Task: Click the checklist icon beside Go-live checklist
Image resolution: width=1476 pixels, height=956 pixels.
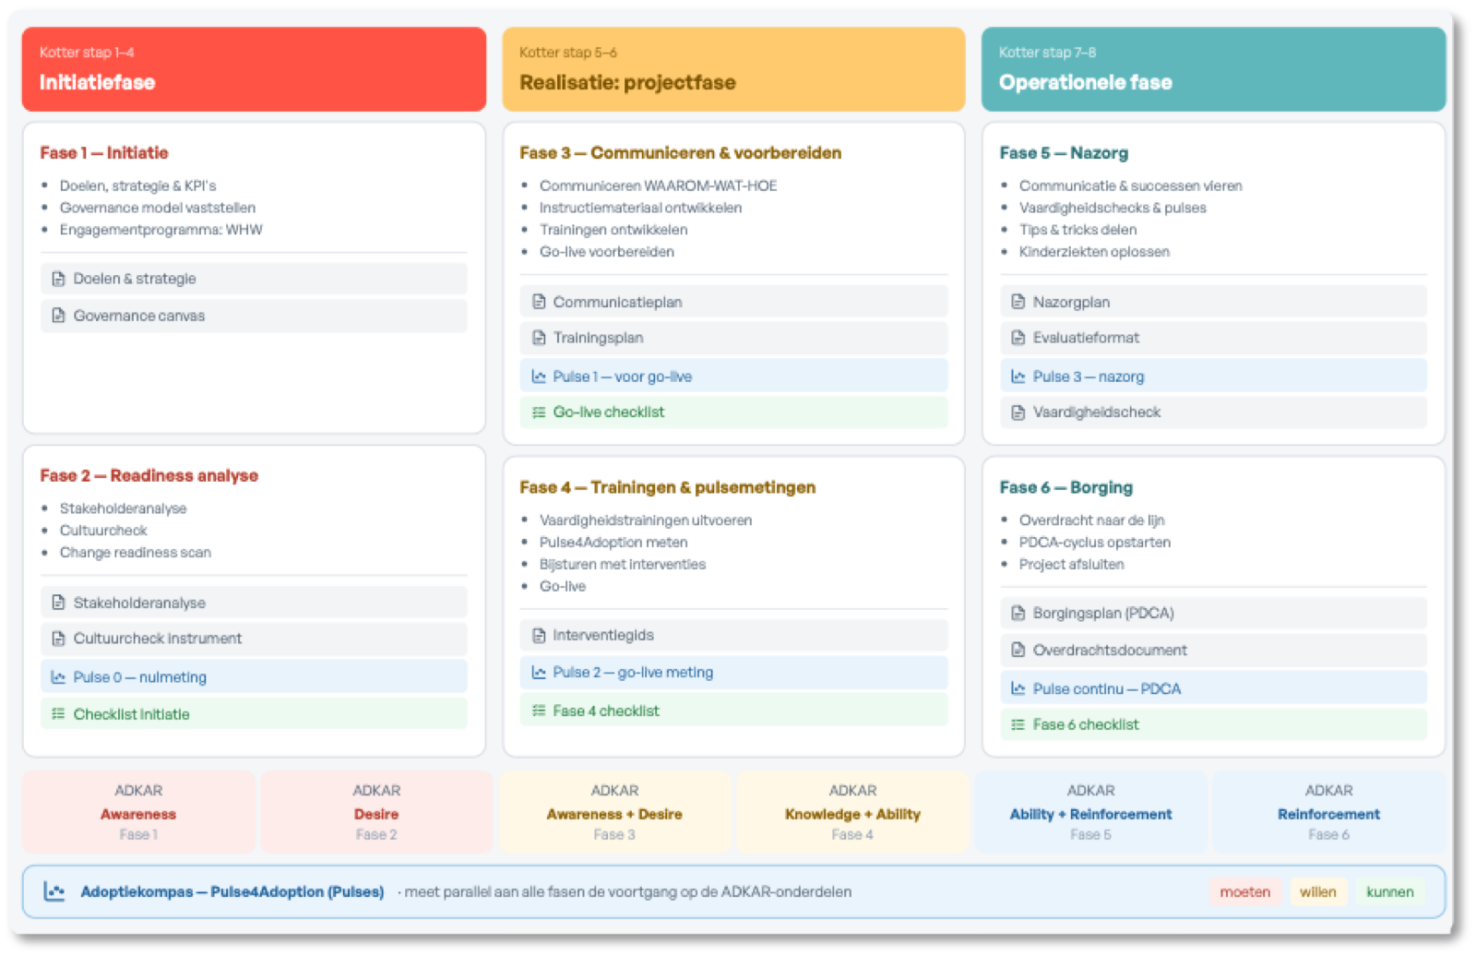Action: (x=539, y=412)
